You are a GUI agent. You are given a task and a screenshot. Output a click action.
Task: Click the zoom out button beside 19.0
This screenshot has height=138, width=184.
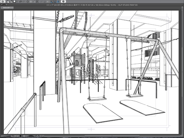15,136
